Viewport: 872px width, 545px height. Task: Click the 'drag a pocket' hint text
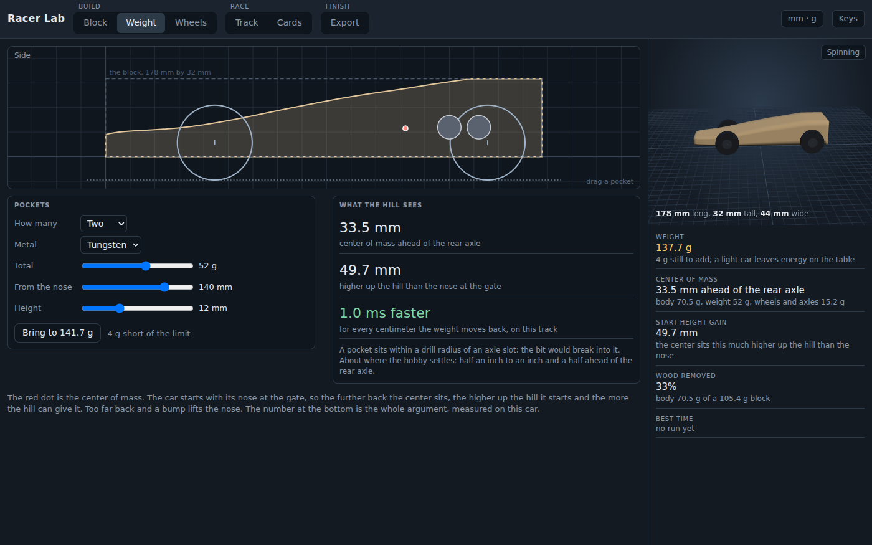[x=610, y=182]
